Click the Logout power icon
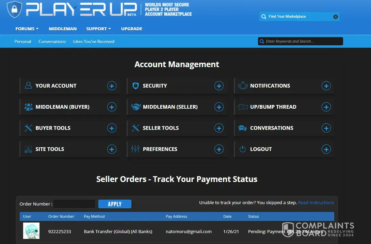The image size is (371, 244). coord(243,149)
